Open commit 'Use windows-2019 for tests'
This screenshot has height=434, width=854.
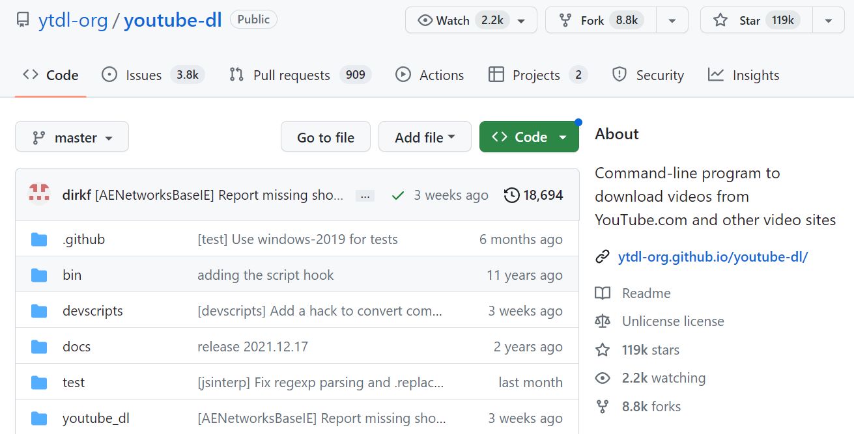click(x=298, y=239)
